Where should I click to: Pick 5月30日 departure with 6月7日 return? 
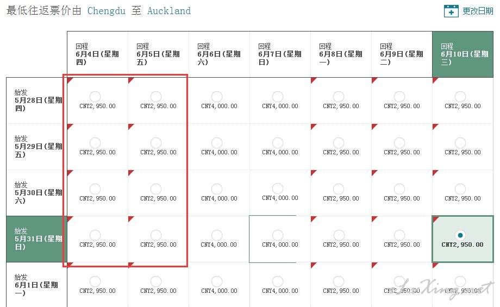coord(278,189)
